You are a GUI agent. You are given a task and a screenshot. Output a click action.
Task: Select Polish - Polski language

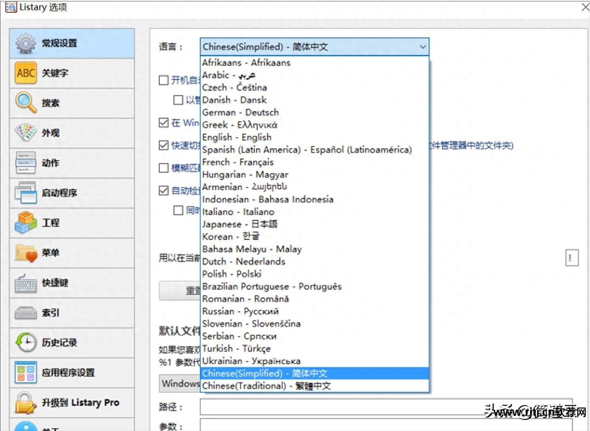[315, 274]
